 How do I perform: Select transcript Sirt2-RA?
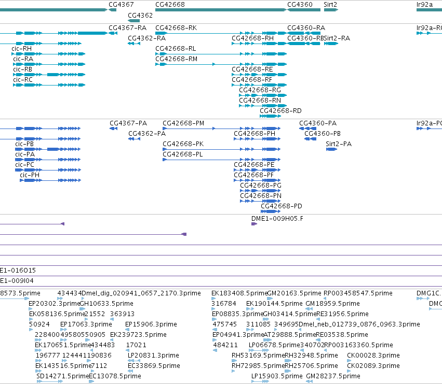click(x=337, y=38)
